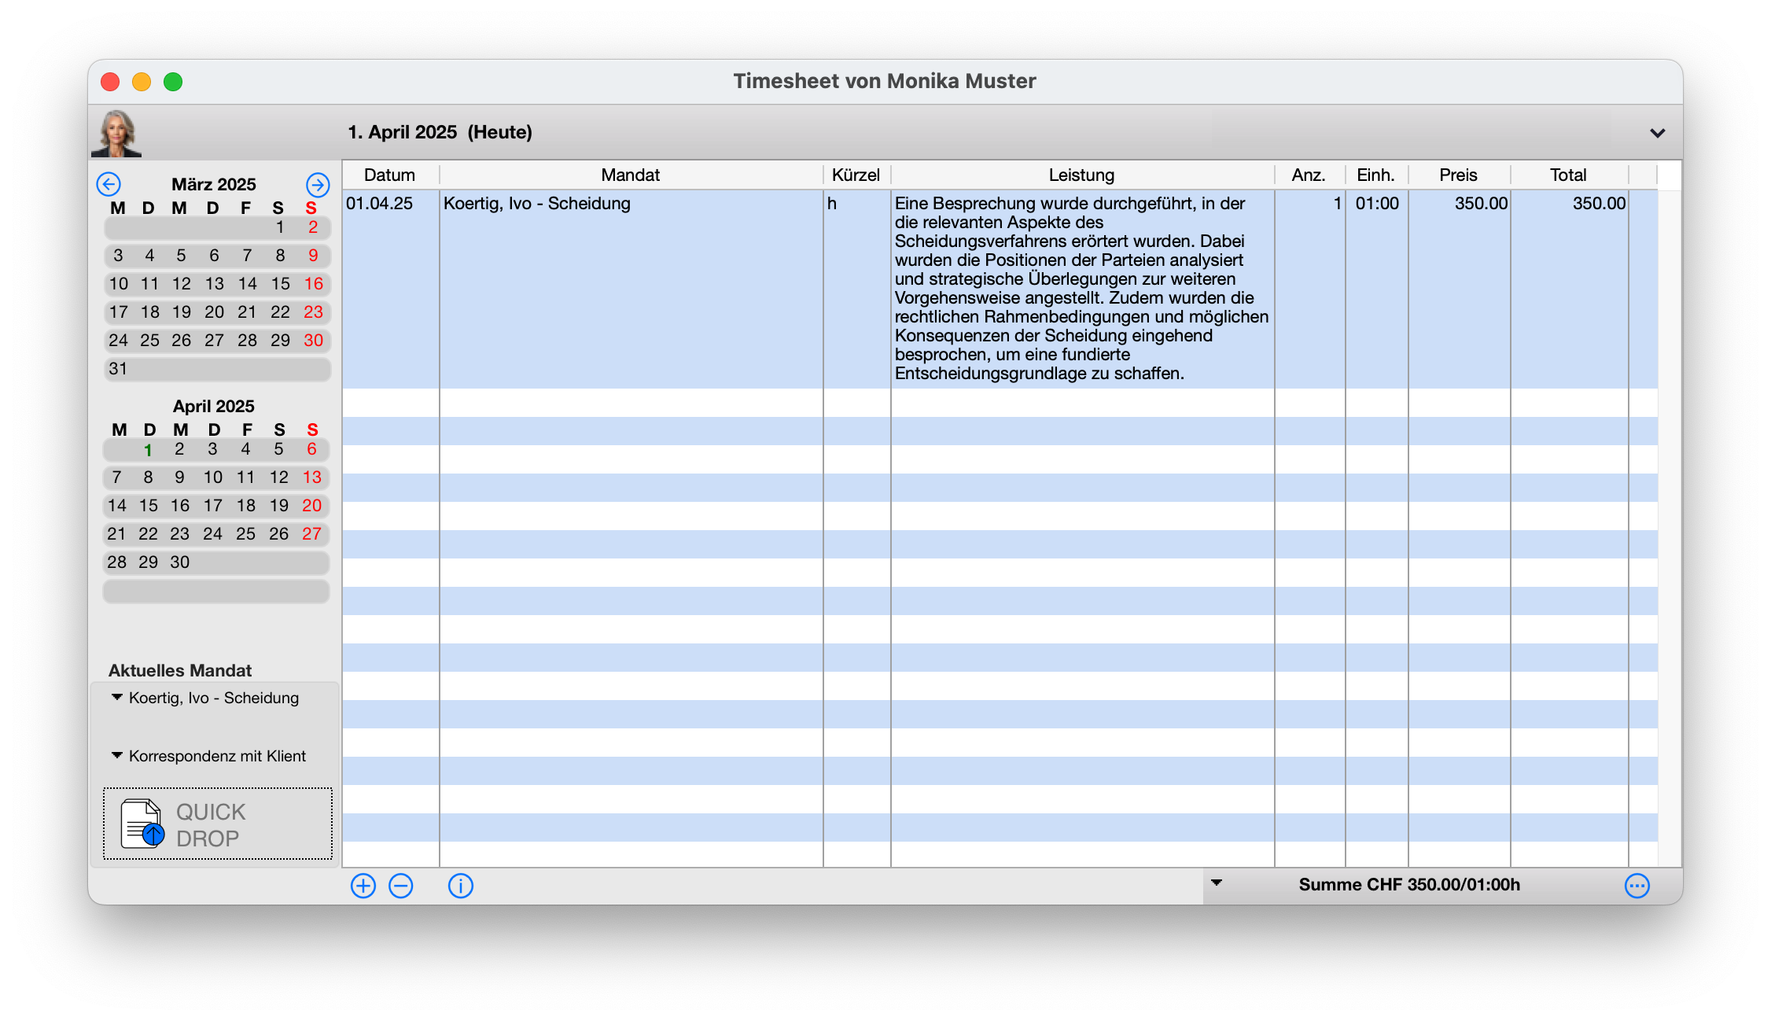1771x1021 pixels.
Task: Select today, April 1, in calendar
Action: (x=148, y=451)
